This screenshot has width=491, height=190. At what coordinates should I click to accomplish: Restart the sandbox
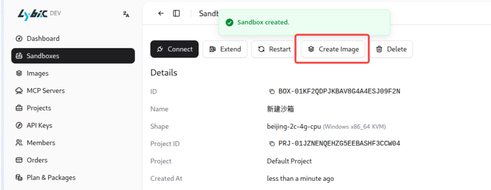(x=274, y=49)
